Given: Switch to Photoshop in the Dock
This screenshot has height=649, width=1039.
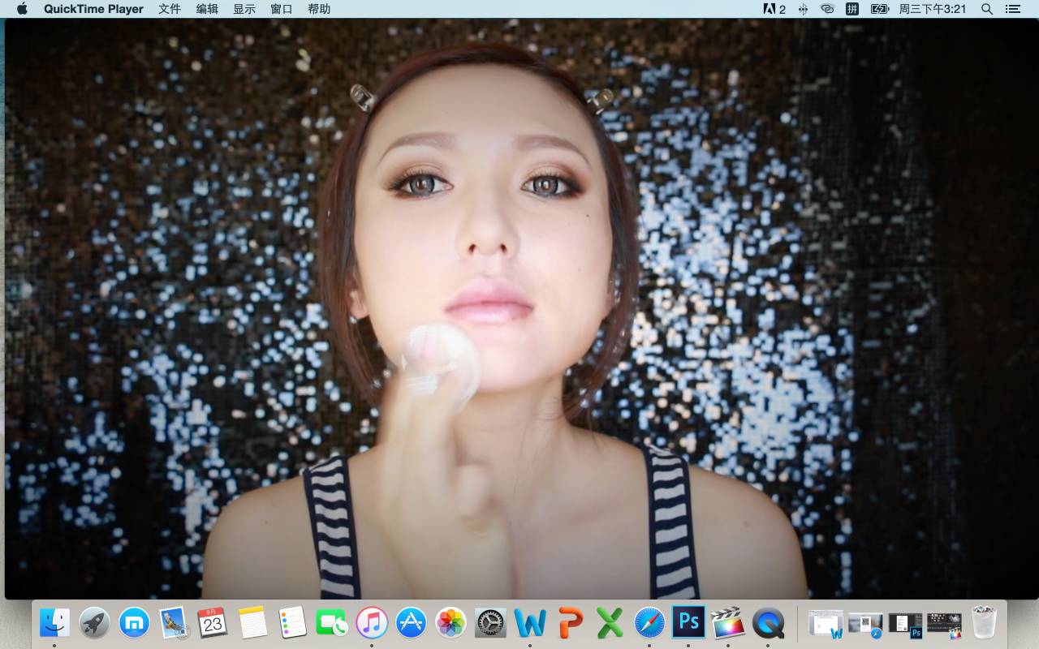Looking at the screenshot, I should (x=688, y=621).
